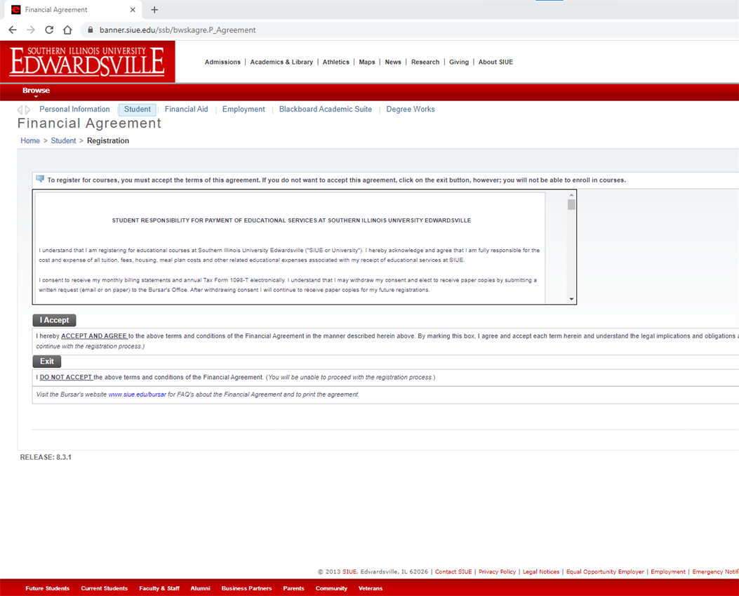739x596 pixels.
Task: Click the browser back arrow
Action: point(13,30)
